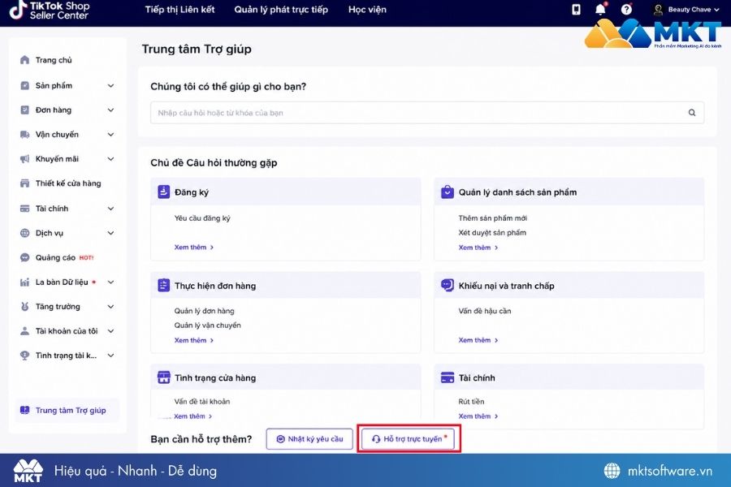Open the Quản lý phát trực tiếp menu

(281, 9)
